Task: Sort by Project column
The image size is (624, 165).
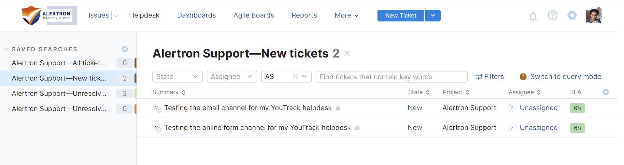Action: point(456,92)
